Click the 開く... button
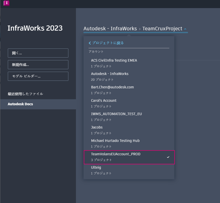220x203 pixels. pos(38,53)
